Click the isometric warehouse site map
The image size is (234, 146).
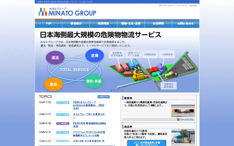[x=153, y=70]
